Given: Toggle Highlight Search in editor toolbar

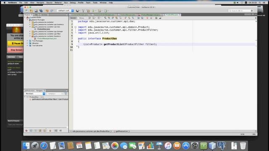Looking at the screenshot, I should 116,18.
